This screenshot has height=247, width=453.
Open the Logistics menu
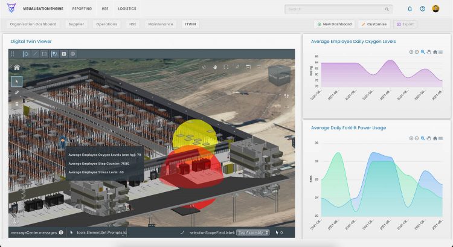[127, 9]
